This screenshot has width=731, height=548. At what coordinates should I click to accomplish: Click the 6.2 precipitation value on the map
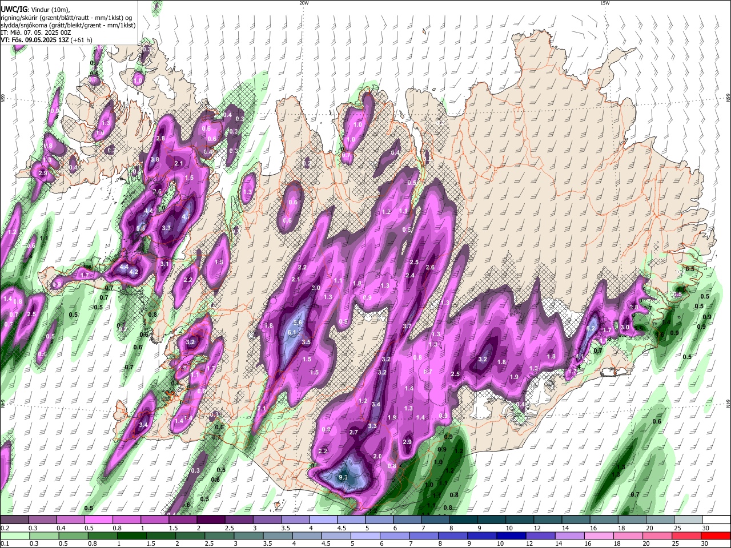click(591, 329)
